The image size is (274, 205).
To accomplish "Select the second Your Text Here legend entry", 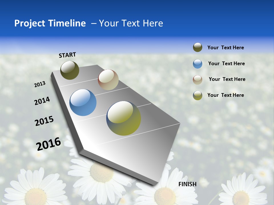I will click(x=227, y=63).
